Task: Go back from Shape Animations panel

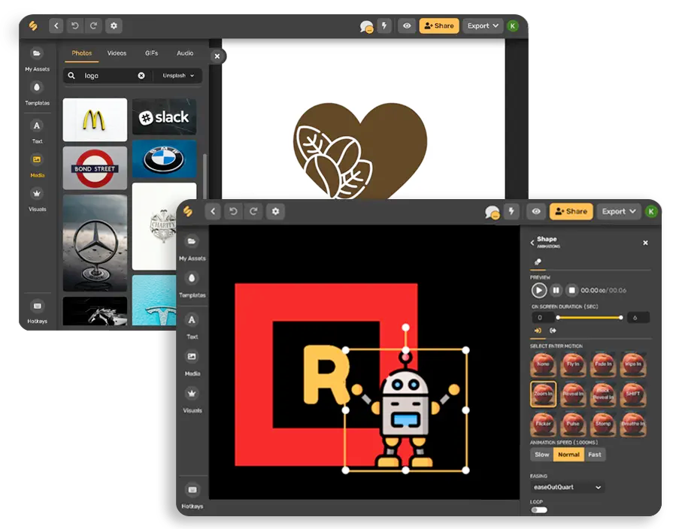Action: click(532, 243)
